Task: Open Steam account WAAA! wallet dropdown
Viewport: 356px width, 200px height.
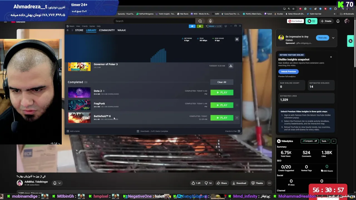Action: [215, 26]
